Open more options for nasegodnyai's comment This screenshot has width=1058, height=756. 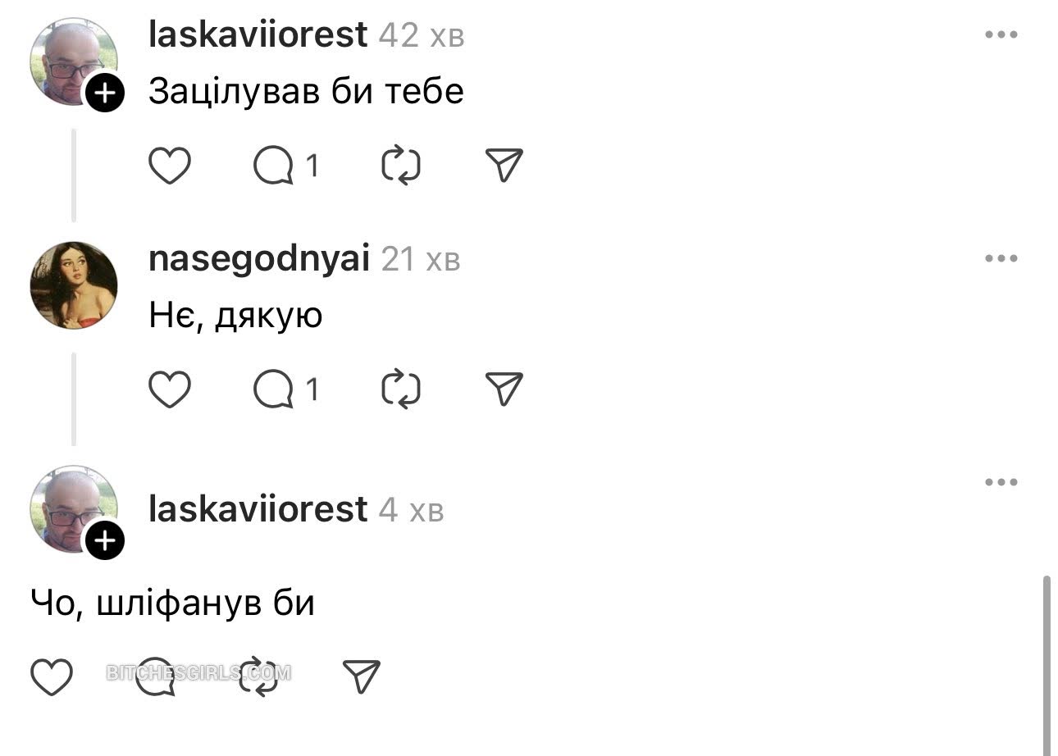1001,258
